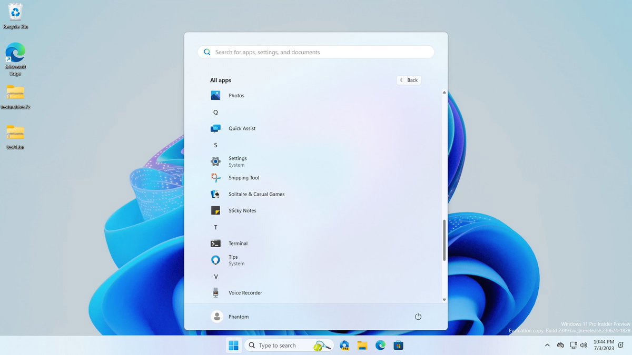Viewport: 632px width, 355px height.
Task: Open File Explorer from the taskbar
Action: 362,345
